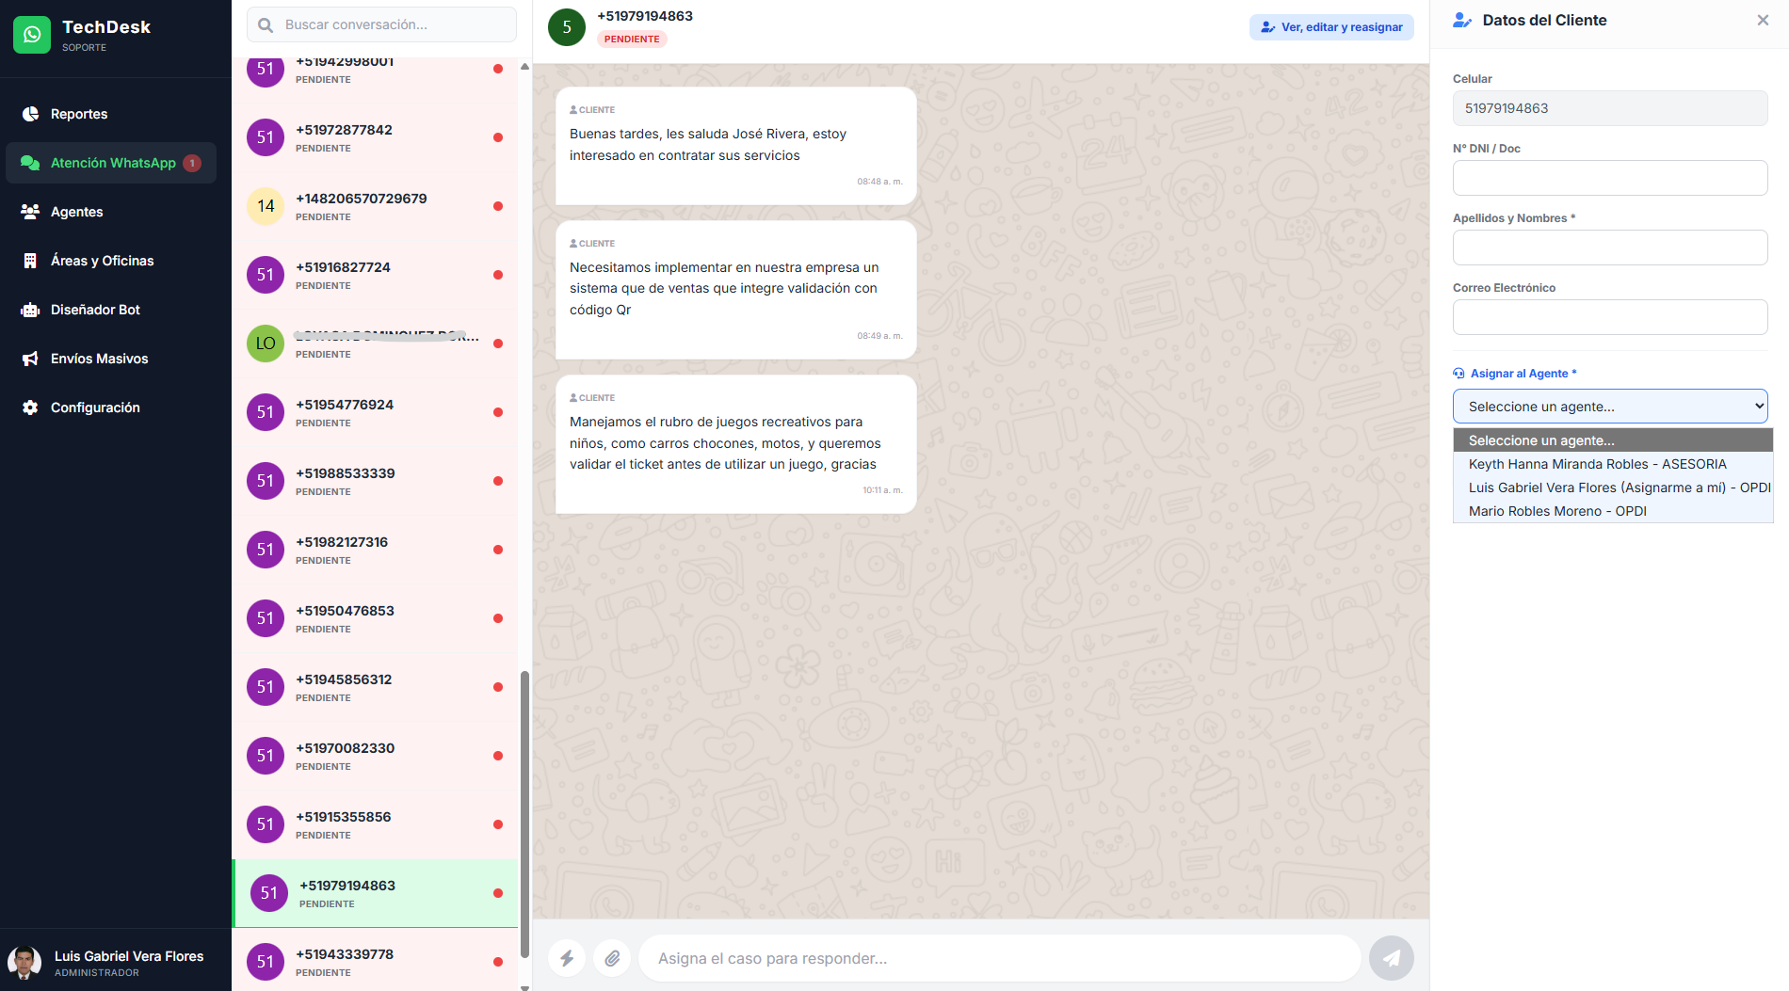Focus the Apellidos y Nombres input field
The image size is (1789, 991).
coord(1609,248)
